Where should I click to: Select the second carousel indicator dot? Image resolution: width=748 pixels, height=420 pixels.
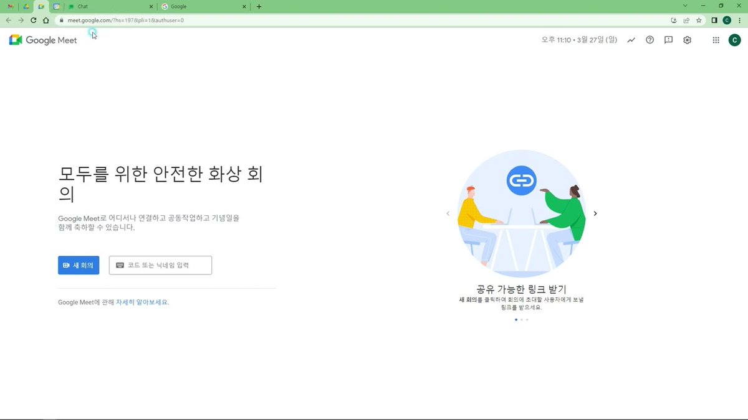coord(521,319)
